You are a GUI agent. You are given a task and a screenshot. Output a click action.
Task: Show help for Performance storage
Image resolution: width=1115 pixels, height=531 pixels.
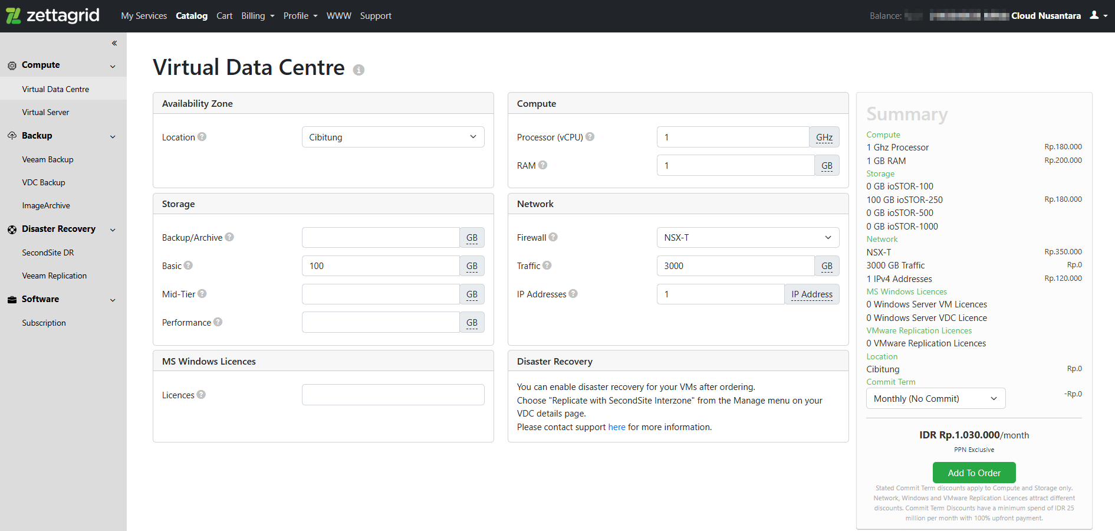[x=218, y=322]
